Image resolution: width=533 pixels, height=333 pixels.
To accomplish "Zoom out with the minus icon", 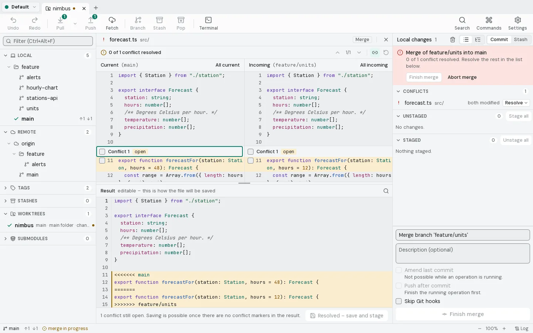I will [480, 329].
